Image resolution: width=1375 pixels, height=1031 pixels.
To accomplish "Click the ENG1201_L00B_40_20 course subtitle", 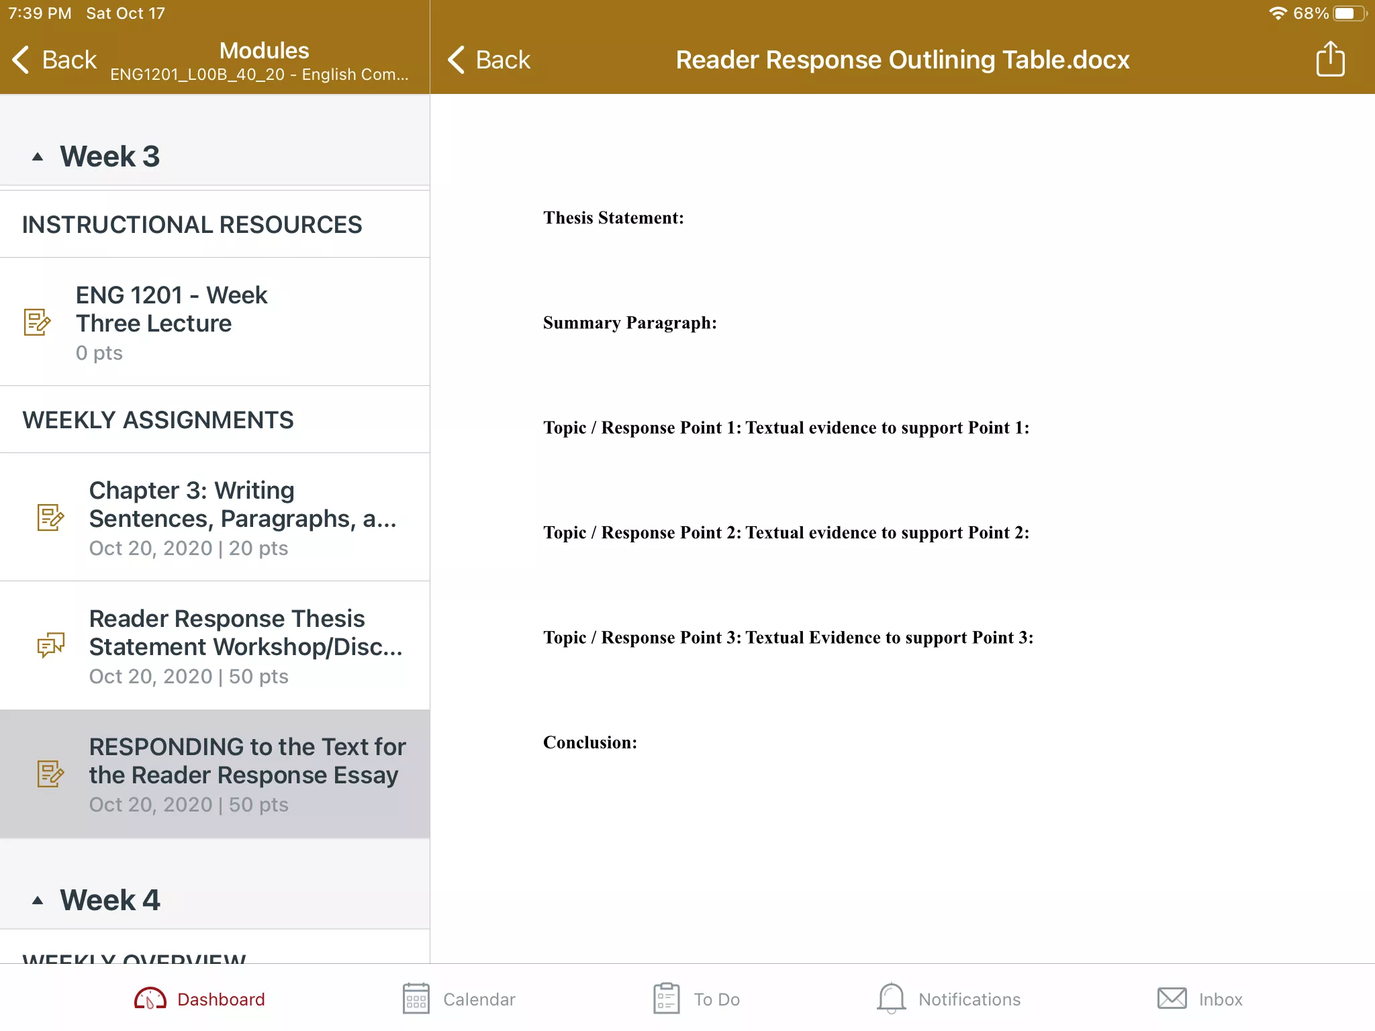I will click(259, 75).
